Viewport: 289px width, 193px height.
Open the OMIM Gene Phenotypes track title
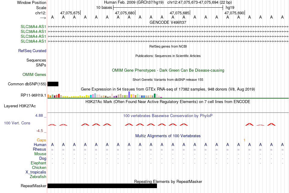point(168,70)
